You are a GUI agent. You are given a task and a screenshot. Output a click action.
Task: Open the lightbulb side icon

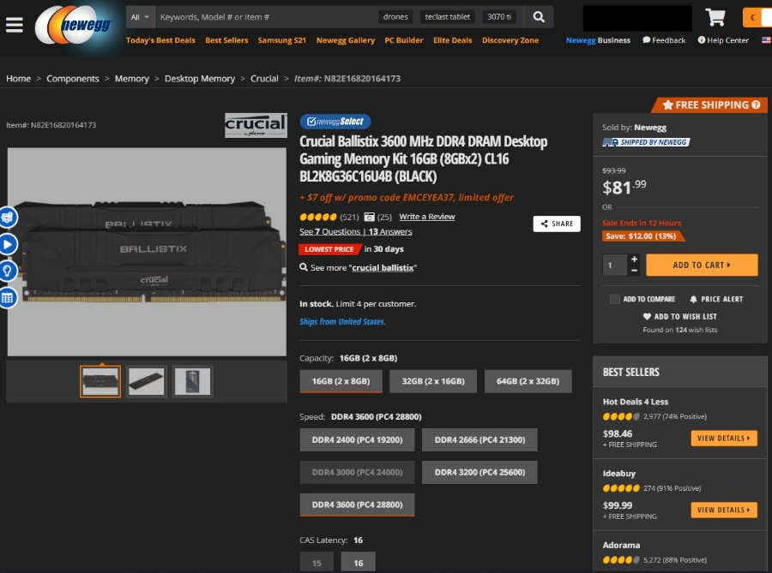point(8,271)
